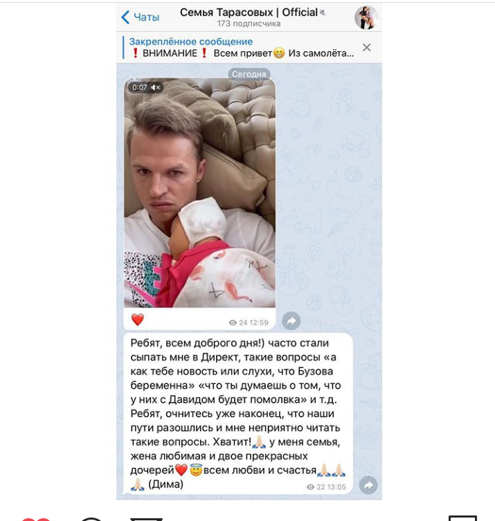
Task: Forward the text message by Дима
Action: 368,486
